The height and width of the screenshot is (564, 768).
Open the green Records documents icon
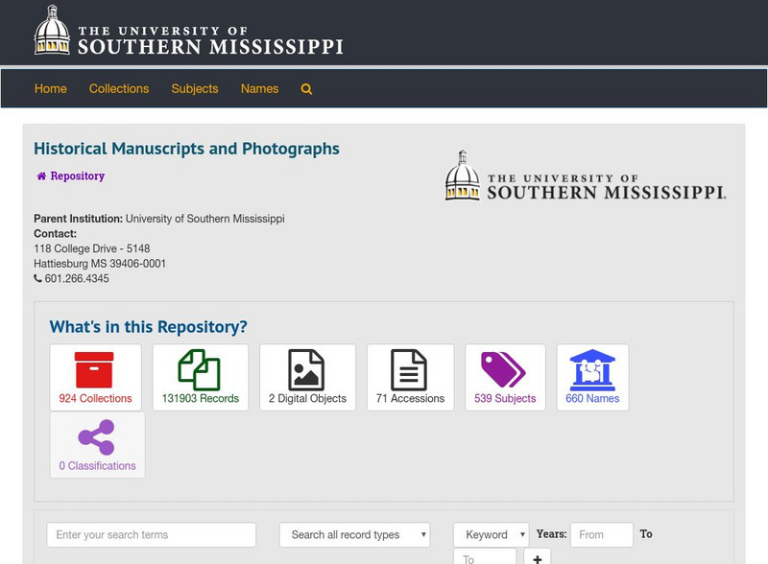coord(199,369)
